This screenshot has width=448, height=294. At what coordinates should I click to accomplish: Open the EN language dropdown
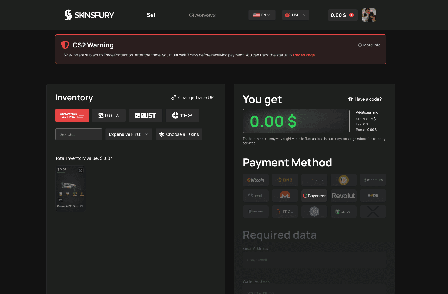(262, 15)
